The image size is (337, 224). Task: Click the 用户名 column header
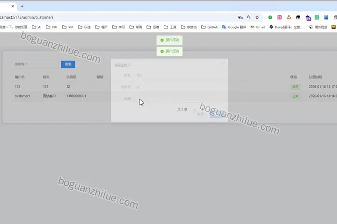tap(20, 77)
